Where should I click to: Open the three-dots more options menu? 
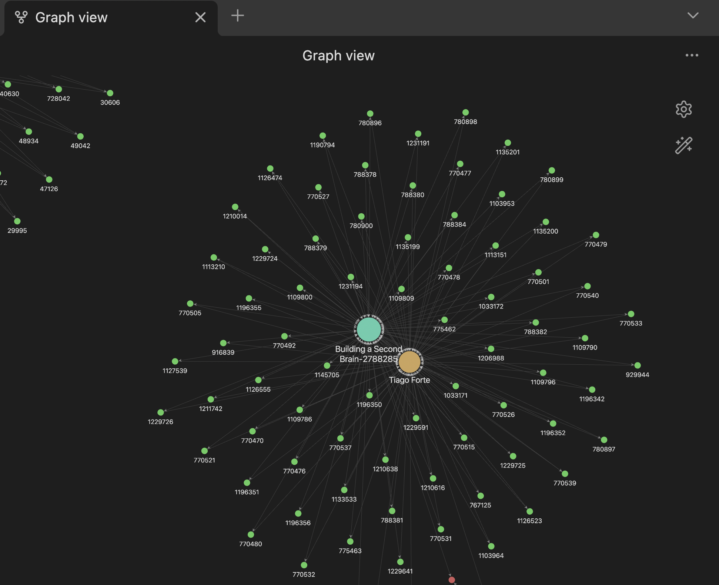pyautogui.click(x=692, y=55)
